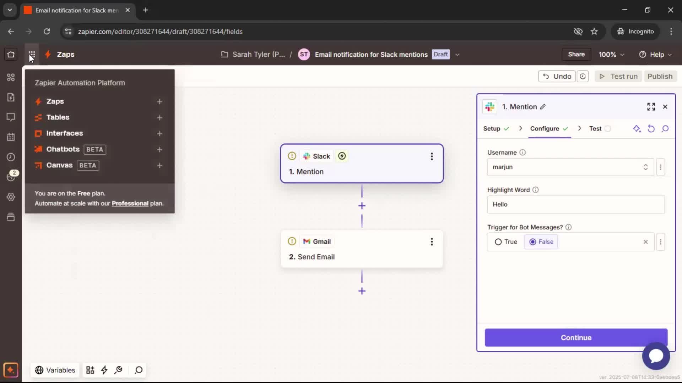The height and width of the screenshot is (383, 682).
Task: Clear the Trigger for Bot Messages selection
Action: (646, 242)
